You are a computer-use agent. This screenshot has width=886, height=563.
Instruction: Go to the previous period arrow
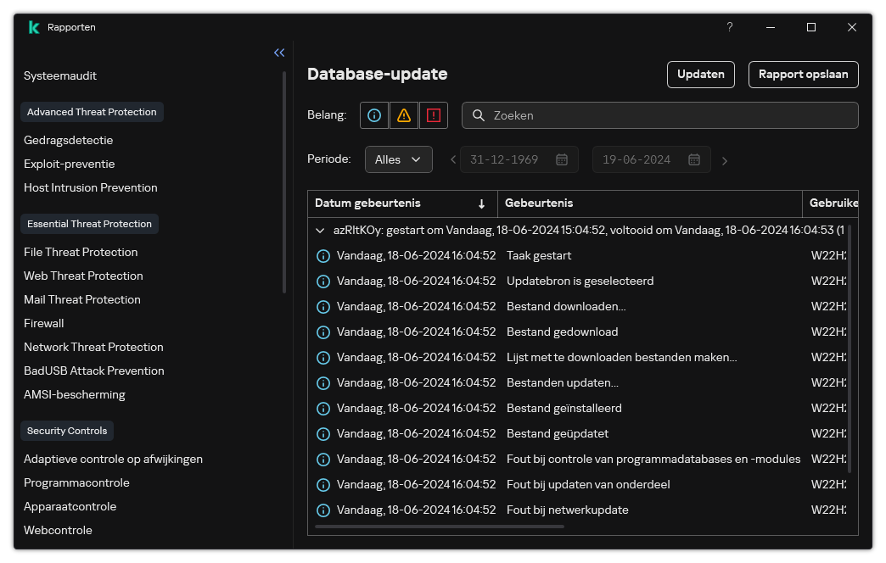[x=453, y=159]
